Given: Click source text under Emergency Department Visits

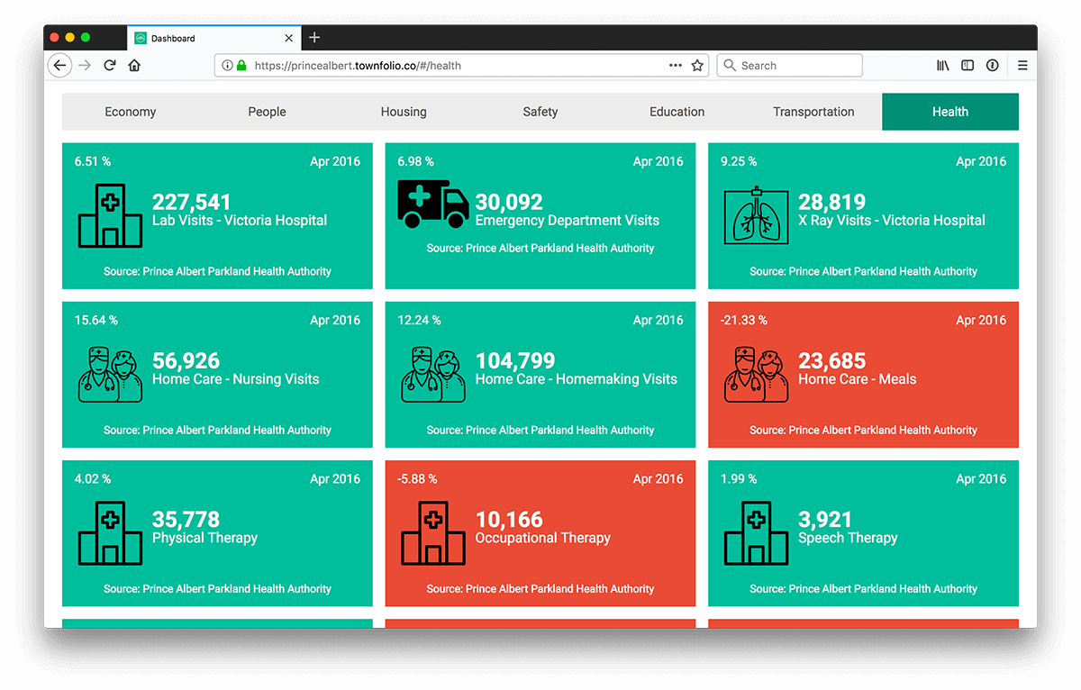Looking at the screenshot, I should click(x=540, y=248).
